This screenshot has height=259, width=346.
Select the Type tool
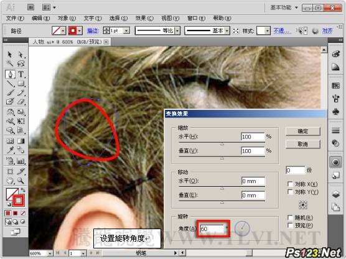point(21,74)
